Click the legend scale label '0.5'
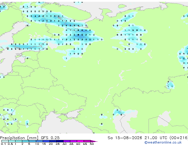Screen dimensions: 188x145 tap(10, 144)
